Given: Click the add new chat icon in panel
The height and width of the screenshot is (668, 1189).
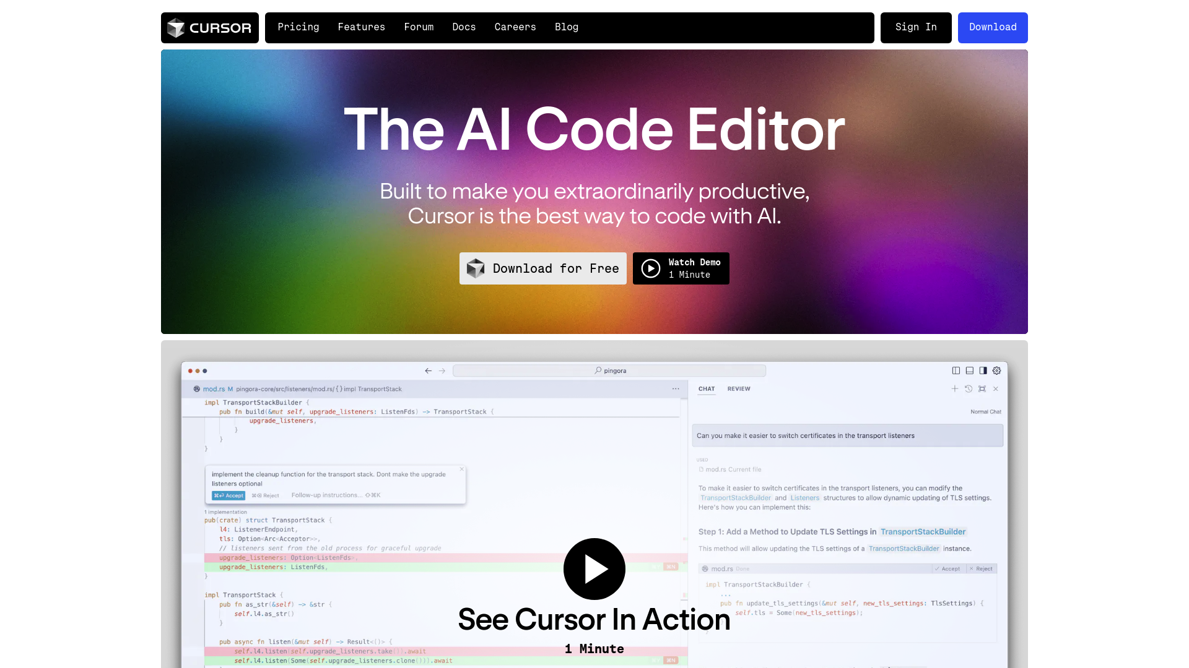Looking at the screenshot, I should pos(956,388).
